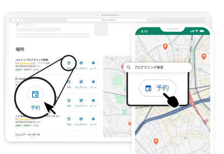The height and width of the screenshot is (154, 224).
Task: Tap battery icon in phone status bar
Action: 202,31
